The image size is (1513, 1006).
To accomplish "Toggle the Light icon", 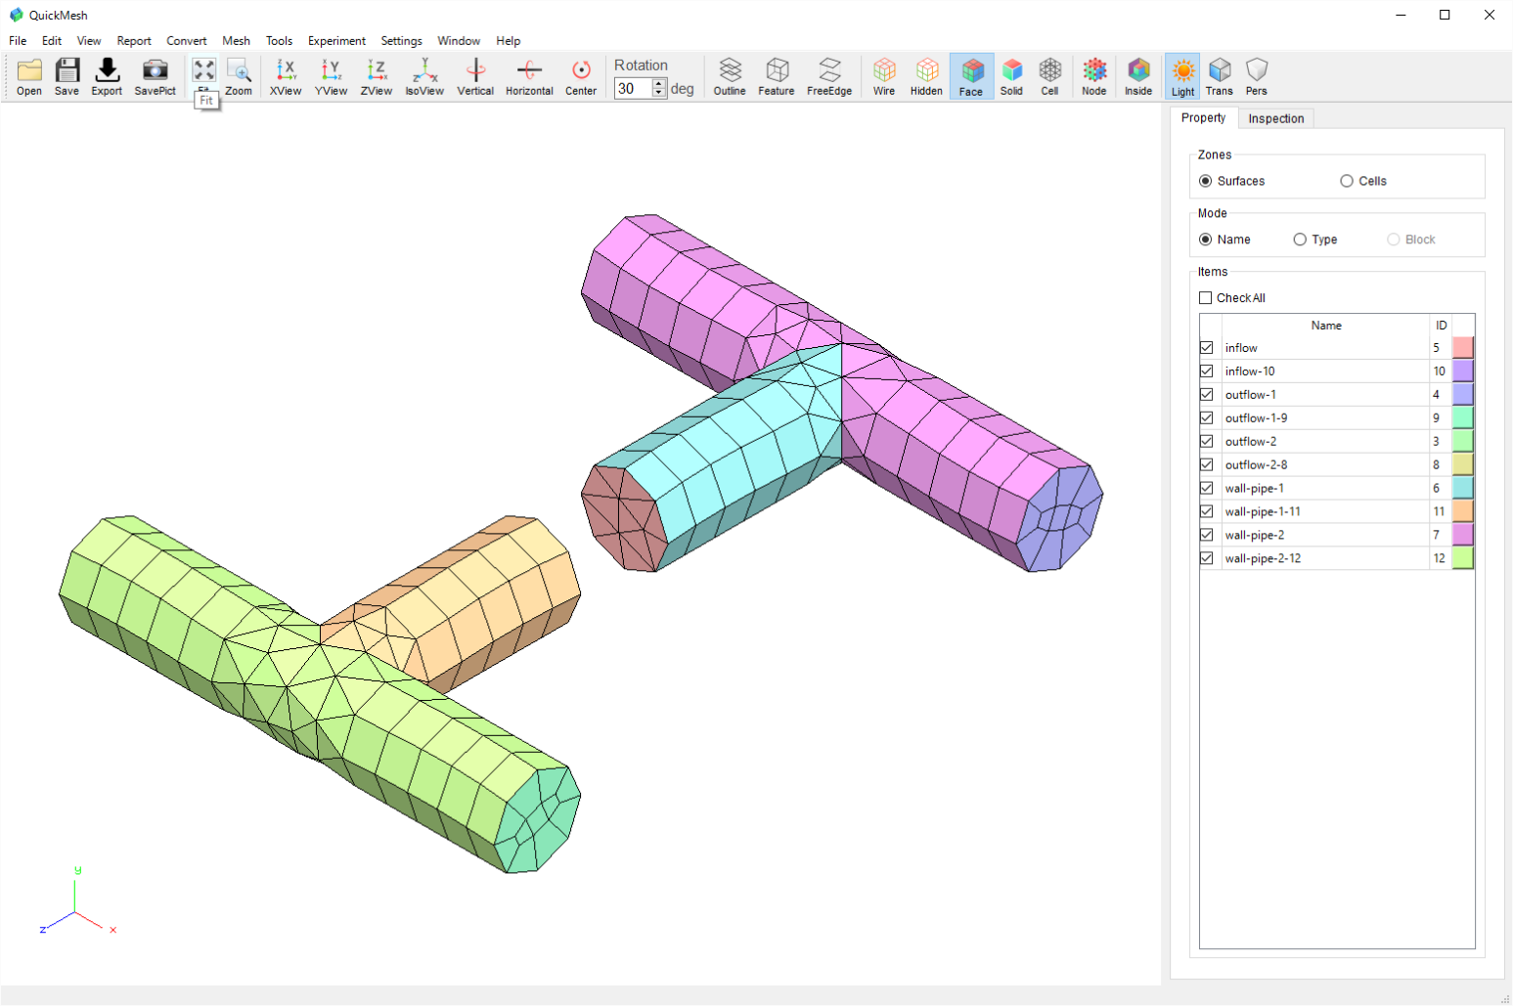I will pyautogui.click(x=1183, y=76).
